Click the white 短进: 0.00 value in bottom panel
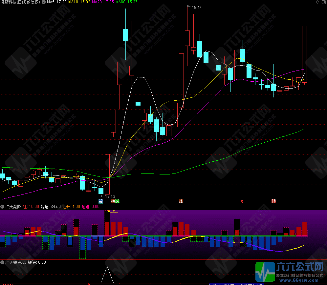Image resolution: width=327 pixels, height=285 pixels. [x=37, y=262]
